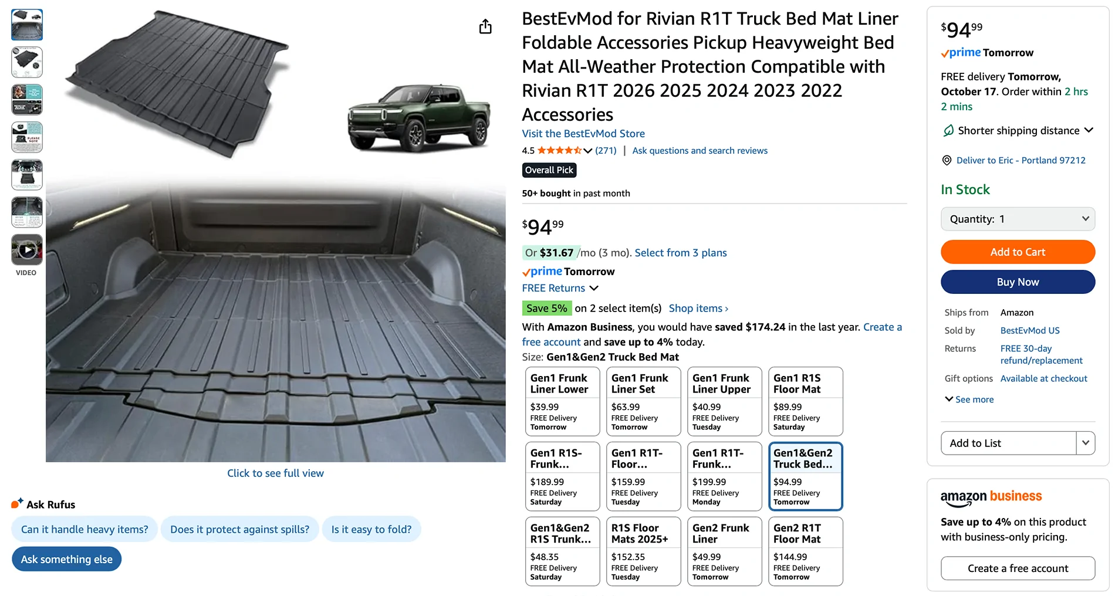Click the share icon above the product images
Viewport: 1115px width, 596px height.
pyautogui.click(x=485, y=26)
